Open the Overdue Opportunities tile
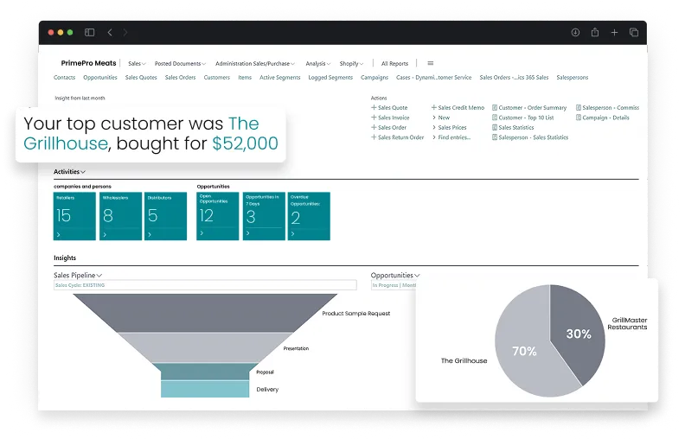The height and width of the screenshot is (439, 685). pos(309,216)
